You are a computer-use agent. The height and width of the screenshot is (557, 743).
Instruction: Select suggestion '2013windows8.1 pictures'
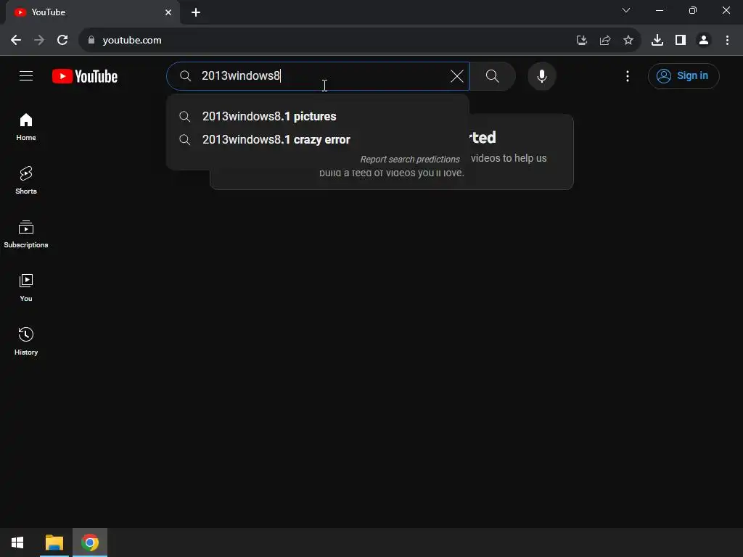pyautogui.click(x=318, y=117)
